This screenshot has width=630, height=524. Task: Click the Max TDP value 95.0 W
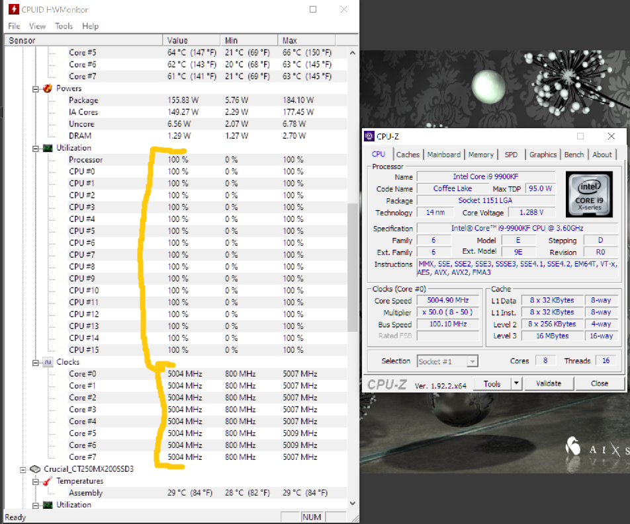click(x=541, y=188)
